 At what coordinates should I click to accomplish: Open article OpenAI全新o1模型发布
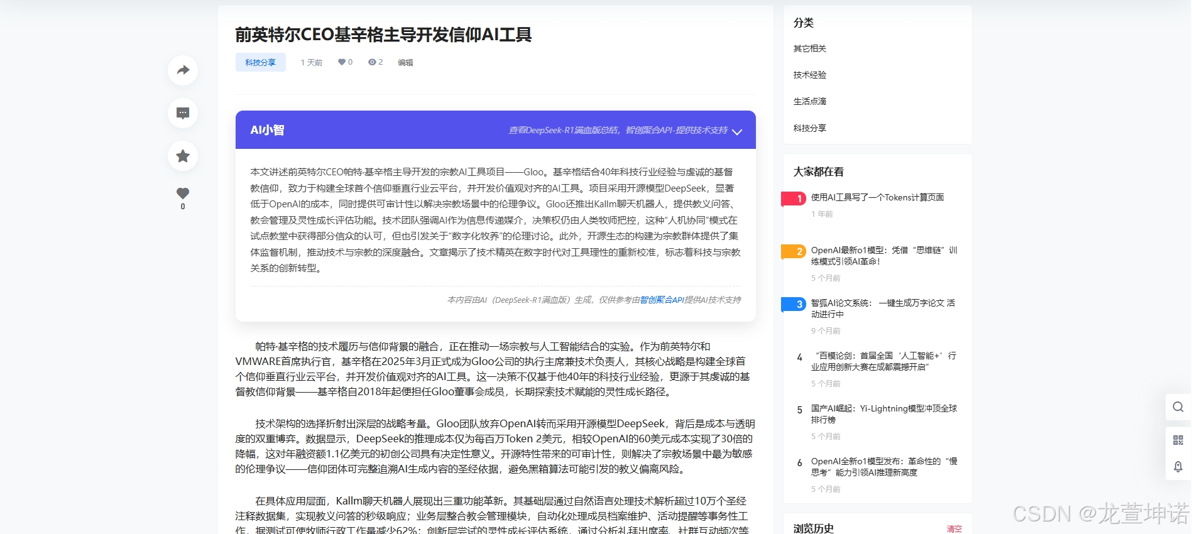pyautogui.click(x=884, y=467)
